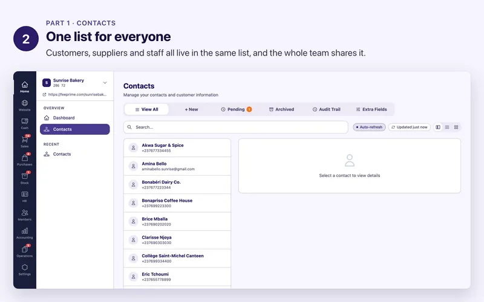This screenshot has width=484, height=302.
Task: Switch to split panel view icon
Action: (x=437, y=127)
